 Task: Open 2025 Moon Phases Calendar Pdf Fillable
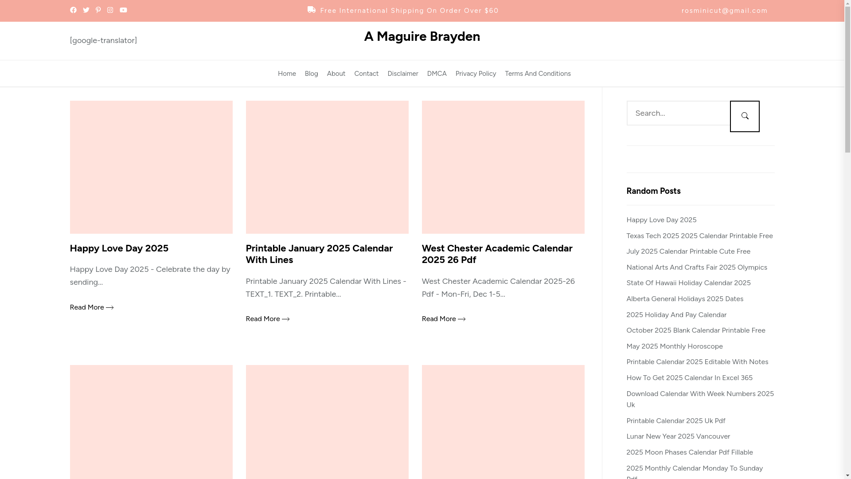[x=690, y=452]
